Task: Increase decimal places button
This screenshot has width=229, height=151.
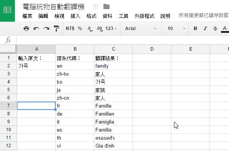Action: coord(100,29)
